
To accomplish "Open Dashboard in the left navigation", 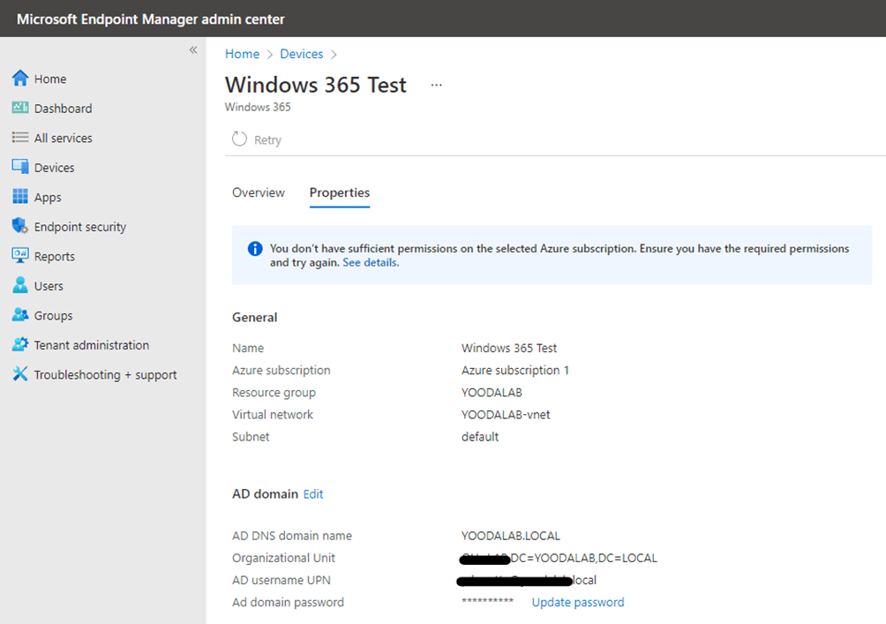I will coord(64,109).
